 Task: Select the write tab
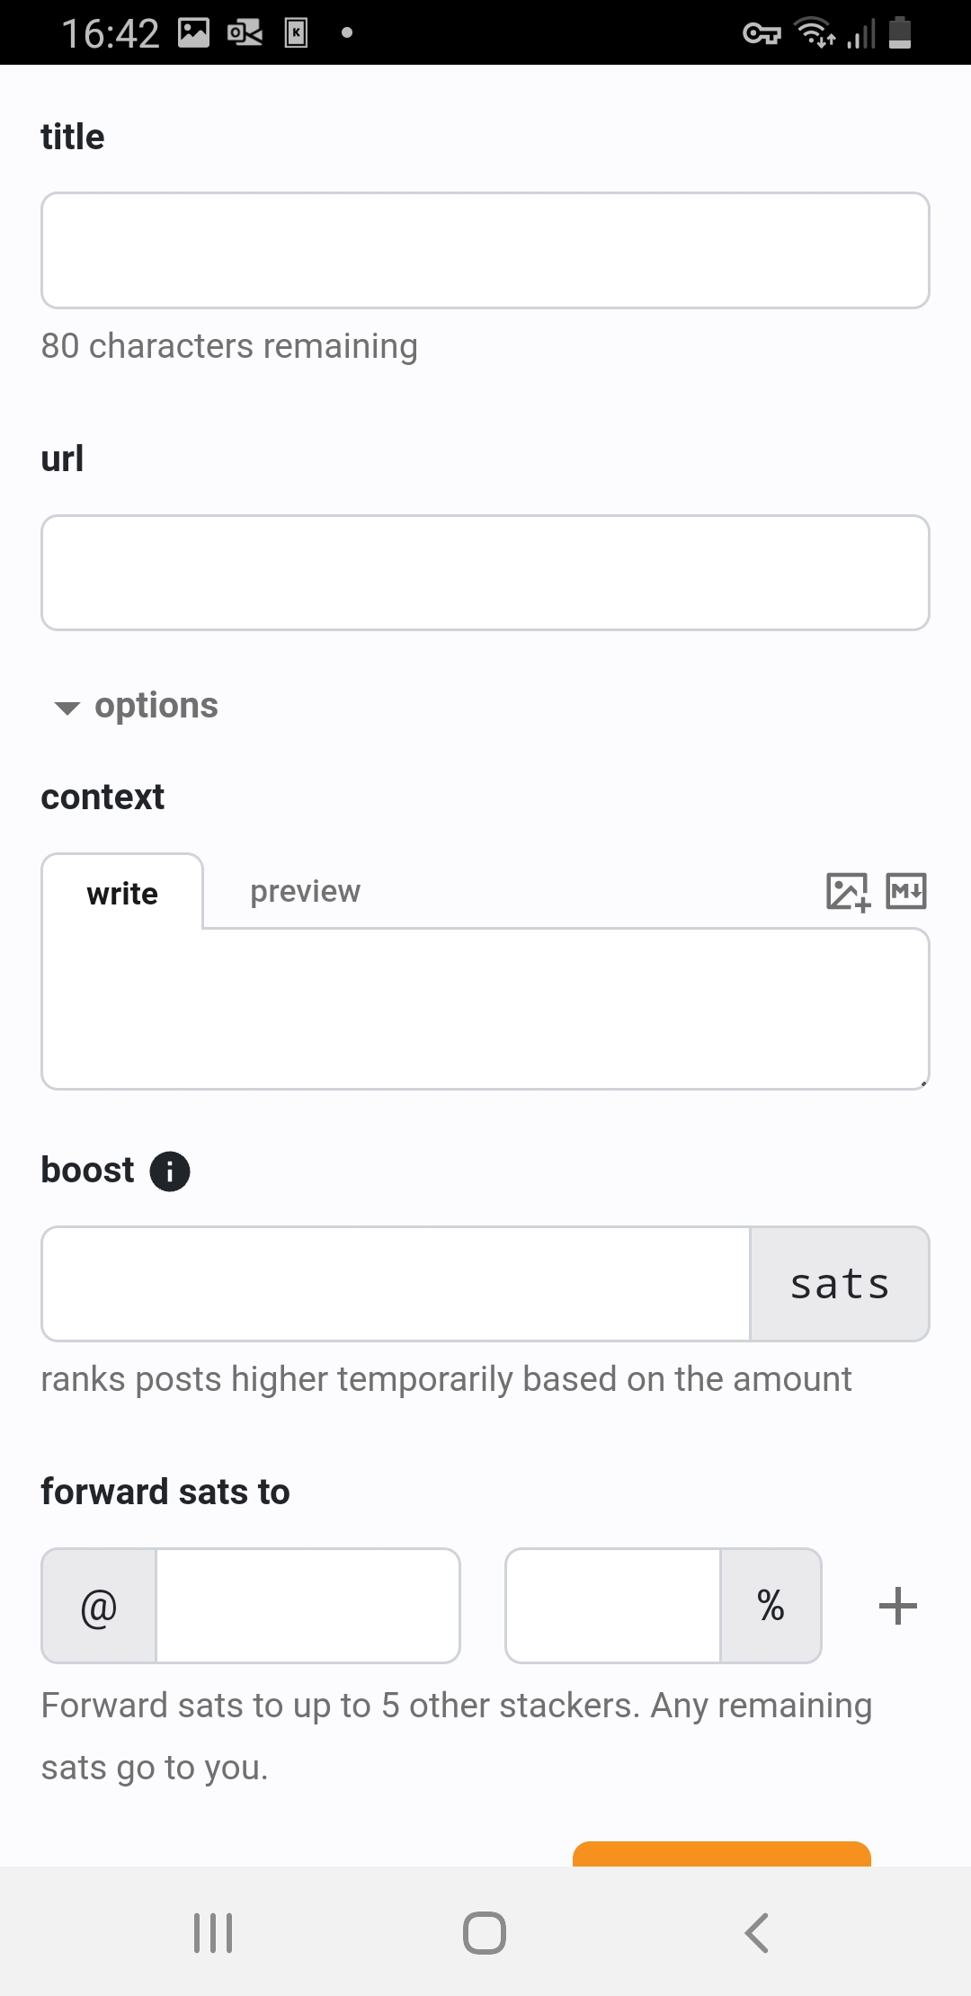pos(122,893)
